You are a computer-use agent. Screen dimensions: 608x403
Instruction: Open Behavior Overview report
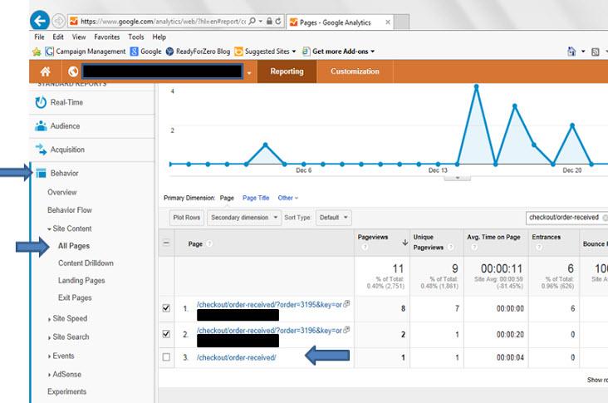click(x=62, y=193)
